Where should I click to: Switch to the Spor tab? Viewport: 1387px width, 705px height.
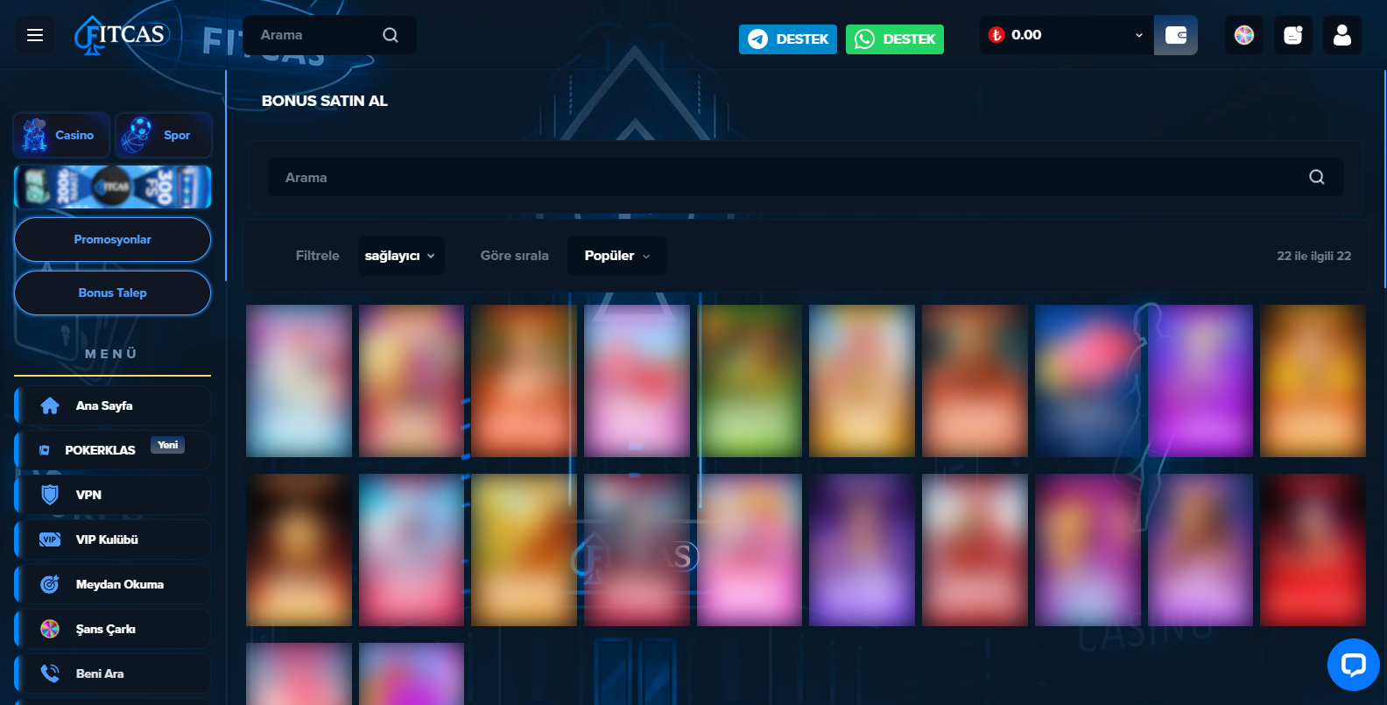point(164,135)
